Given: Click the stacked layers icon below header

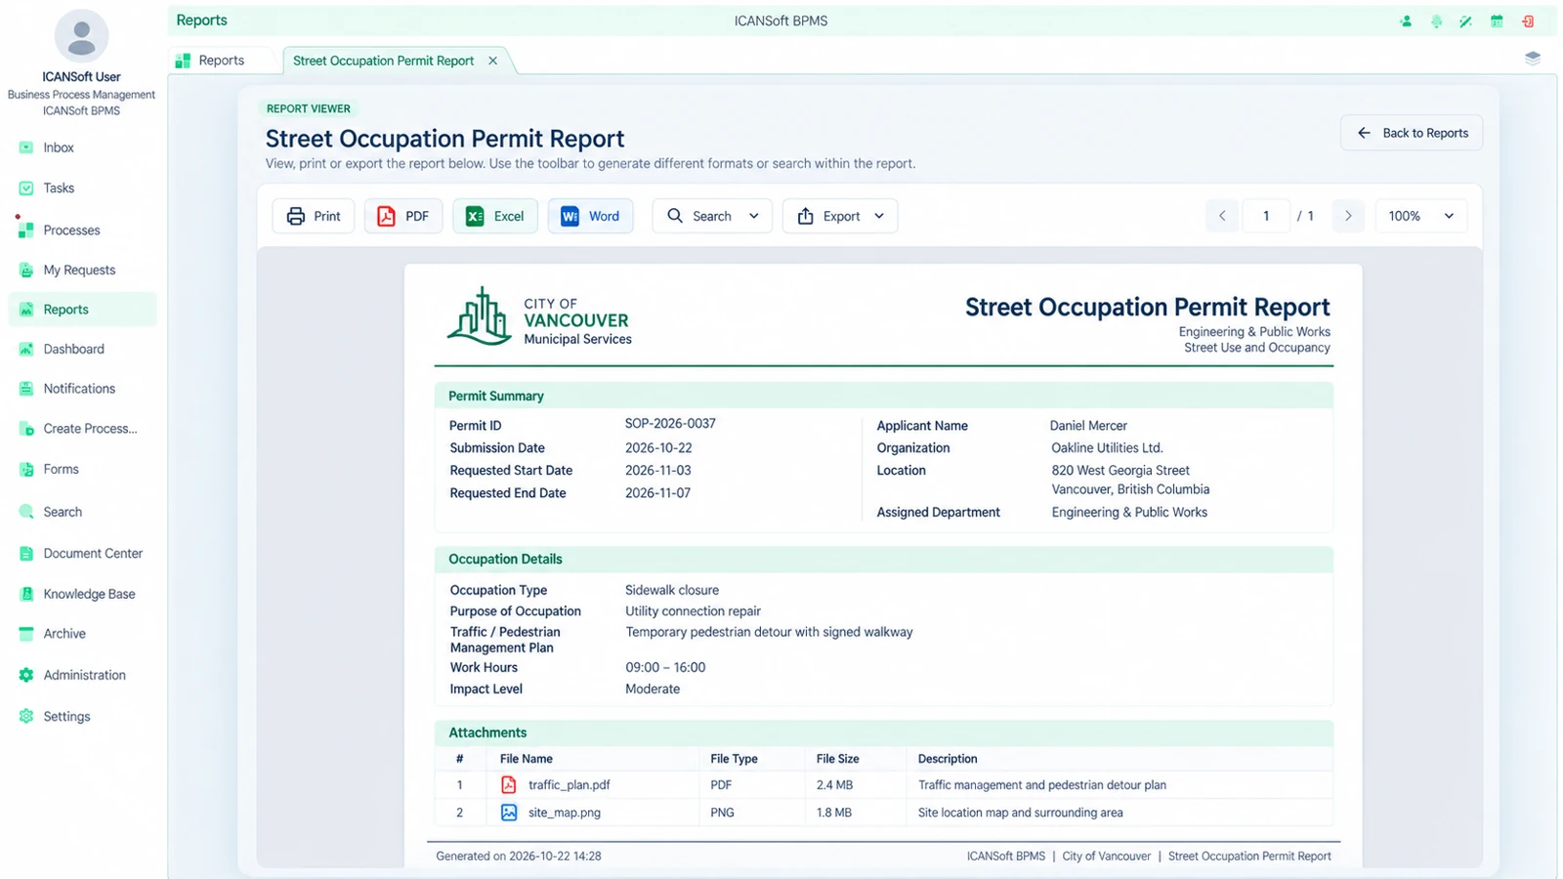Looking at the screenshot, I should pyautogui.click(x=1533, y=59).
